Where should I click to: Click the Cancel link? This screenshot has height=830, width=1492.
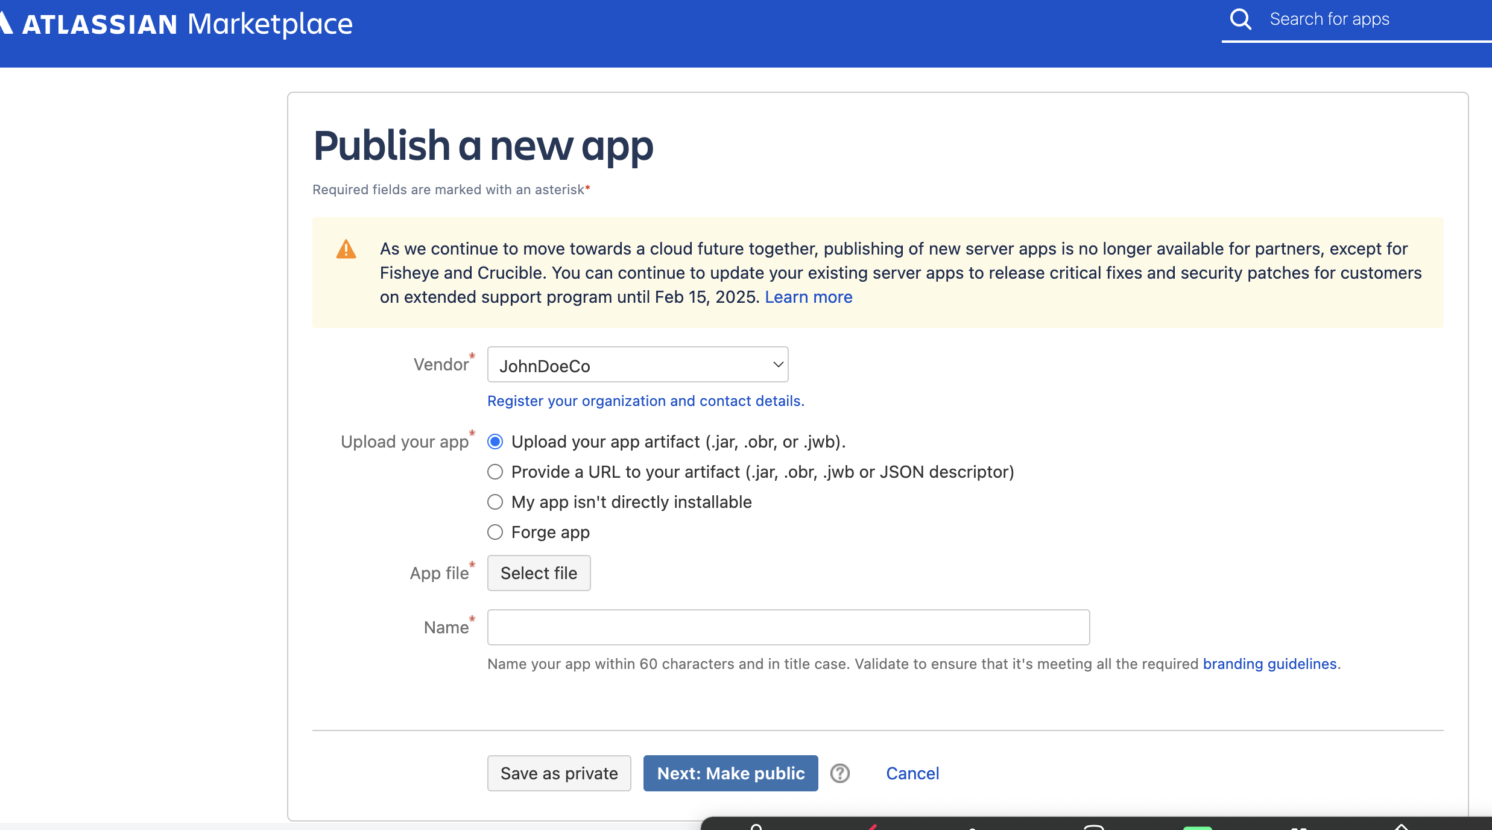tap(912, 773)
